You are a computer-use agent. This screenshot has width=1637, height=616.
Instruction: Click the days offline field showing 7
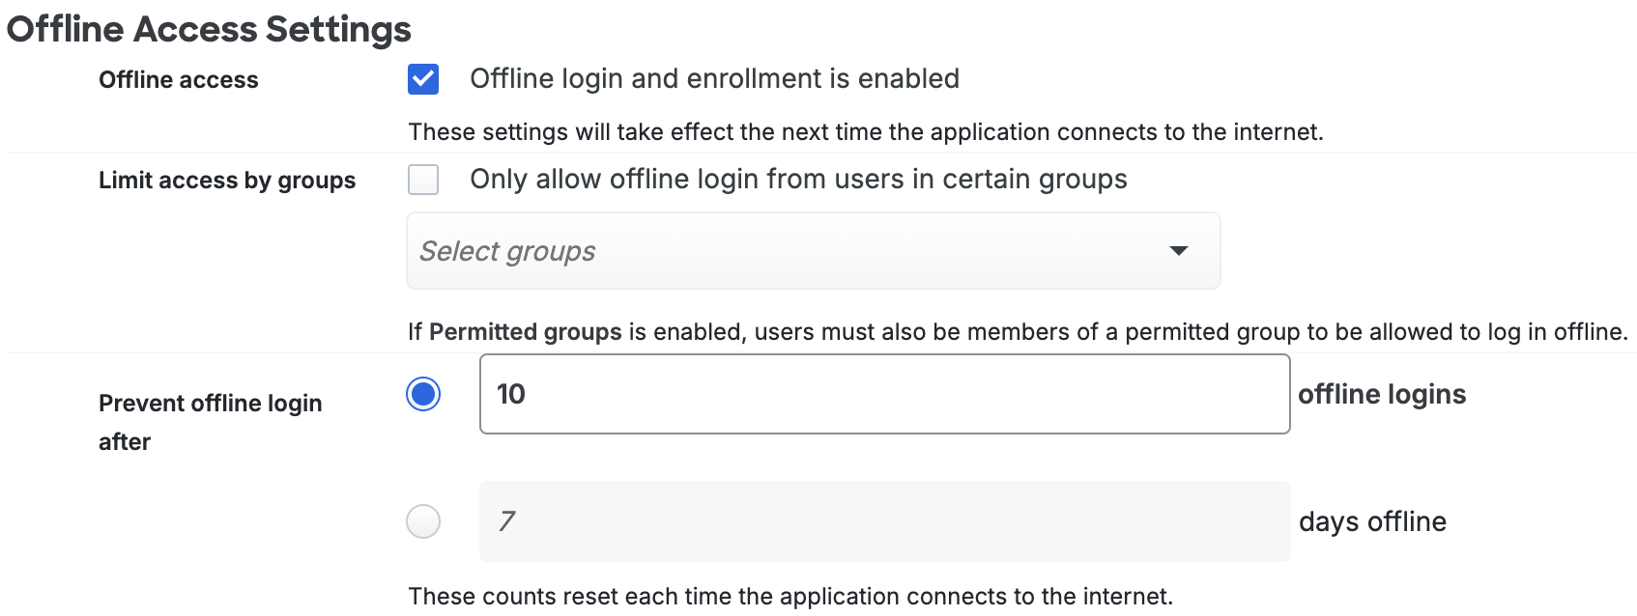(884, 521)
